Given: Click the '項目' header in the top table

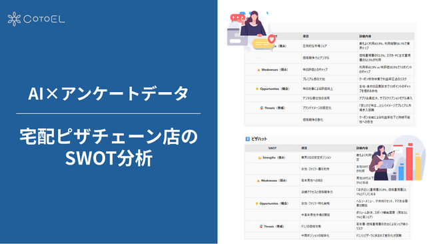Looking at the screenshot, I should 305,36.
